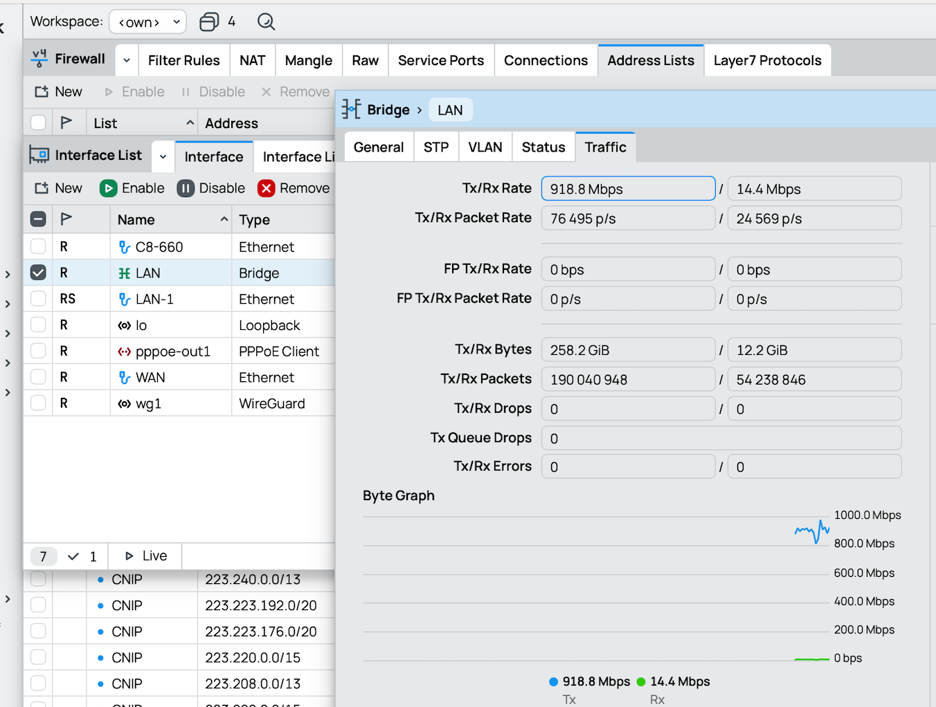Click the Live button in footer

[x=145, y=555]
